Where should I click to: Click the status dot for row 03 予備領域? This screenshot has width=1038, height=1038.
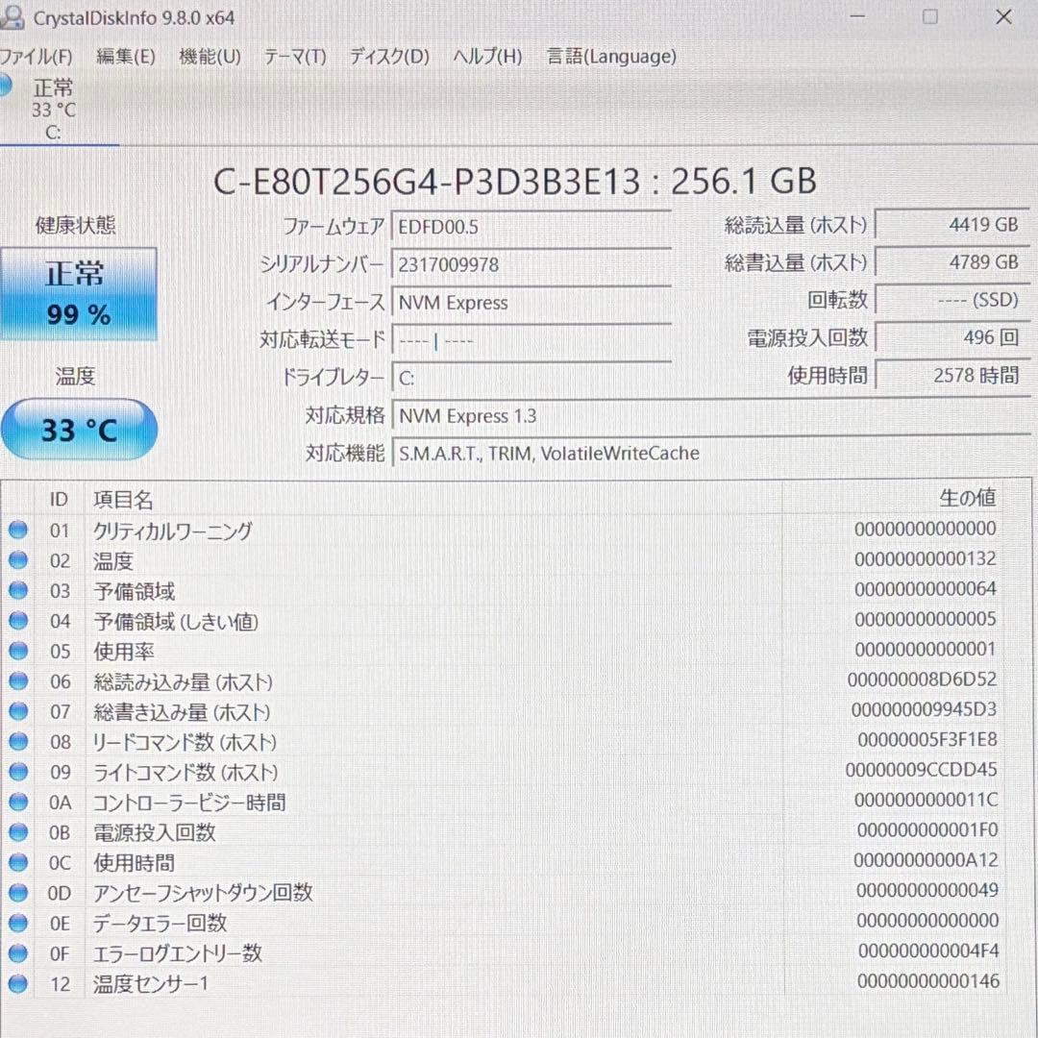[18, 590]
